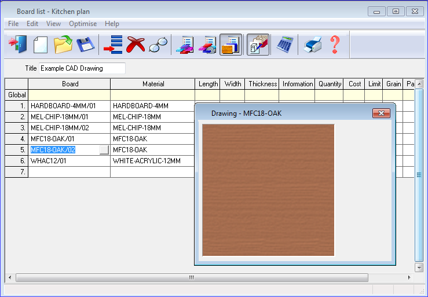Select the MEL-CHIP-18MM/02 board cell

point(69,128)
